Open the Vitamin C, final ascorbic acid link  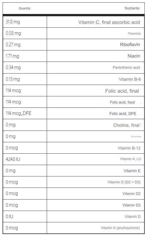[x=109, y=22]
